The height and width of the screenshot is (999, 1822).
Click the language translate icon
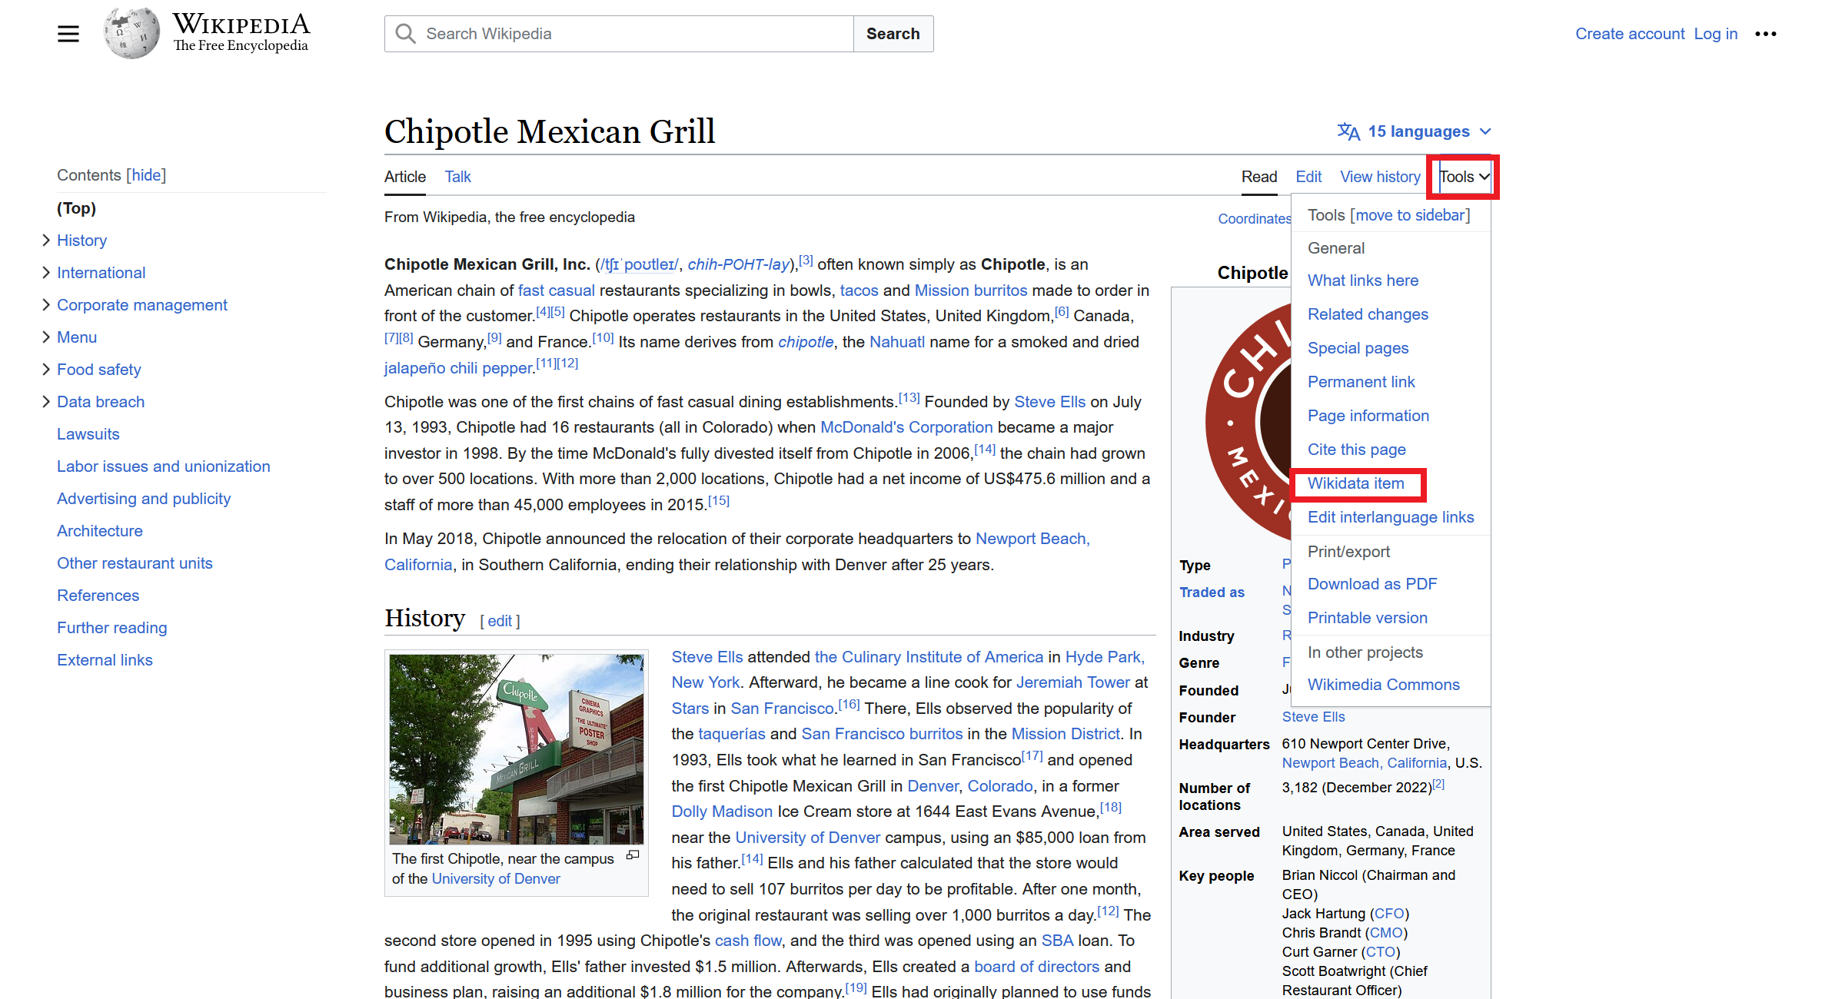tap(1348, 131)
